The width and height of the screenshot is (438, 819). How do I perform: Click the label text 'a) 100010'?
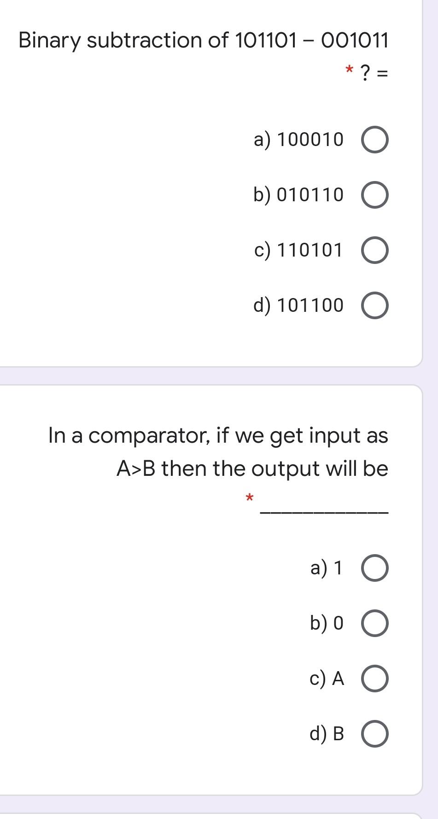click(x=298, y=140)
